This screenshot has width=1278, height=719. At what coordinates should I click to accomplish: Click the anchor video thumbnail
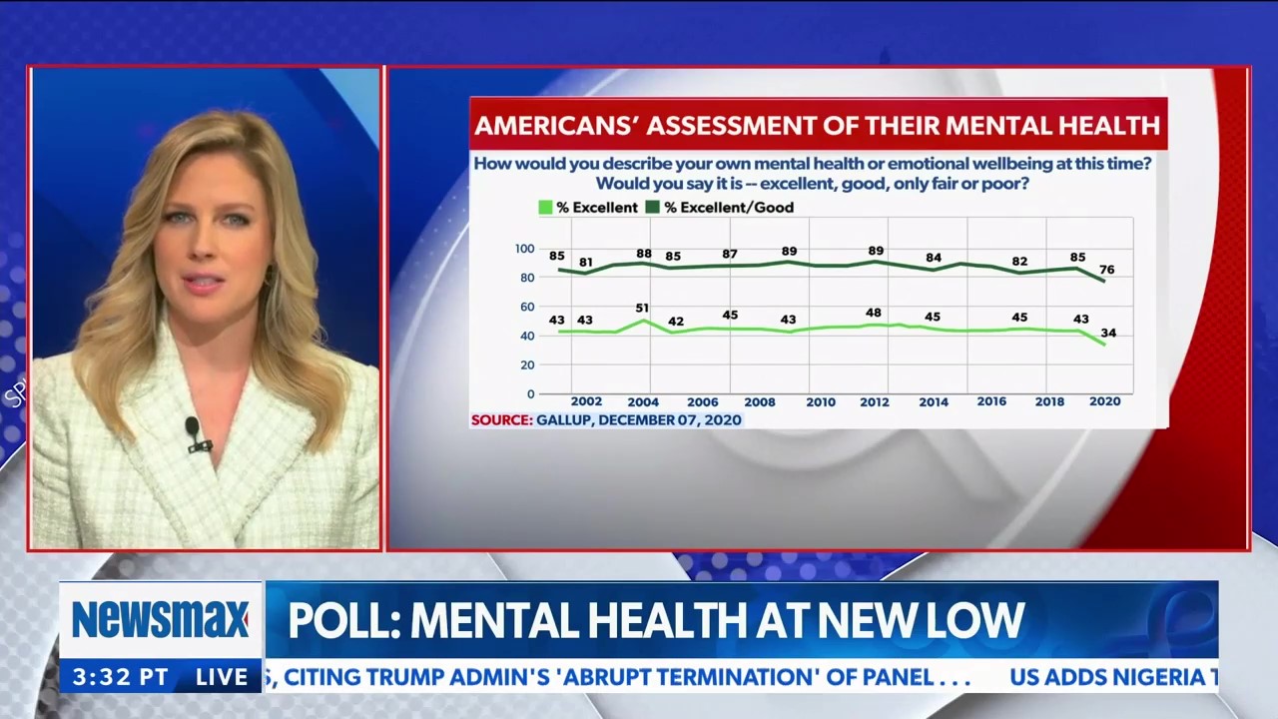coord(206,309)
